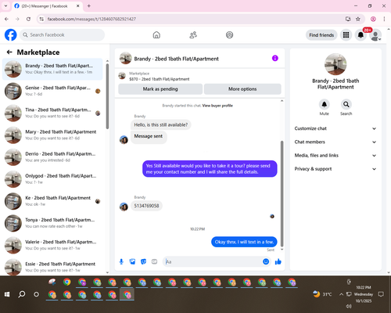The height and width of the screenshot is (313, 391).
Task: Click Brandy's avatar beside the phone number message
Action: (x=124, y=207)
